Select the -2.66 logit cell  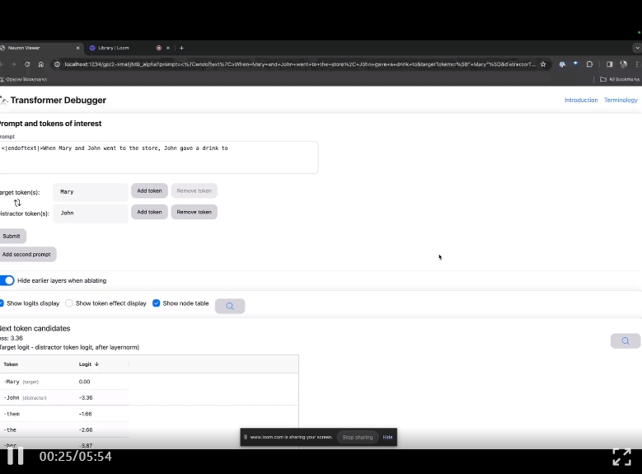[86, 429]
